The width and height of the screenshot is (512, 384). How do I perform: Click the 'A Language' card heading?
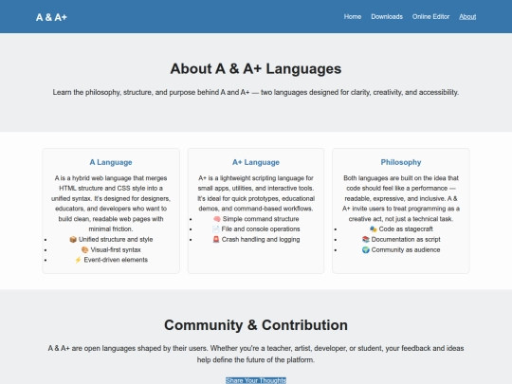111,162
